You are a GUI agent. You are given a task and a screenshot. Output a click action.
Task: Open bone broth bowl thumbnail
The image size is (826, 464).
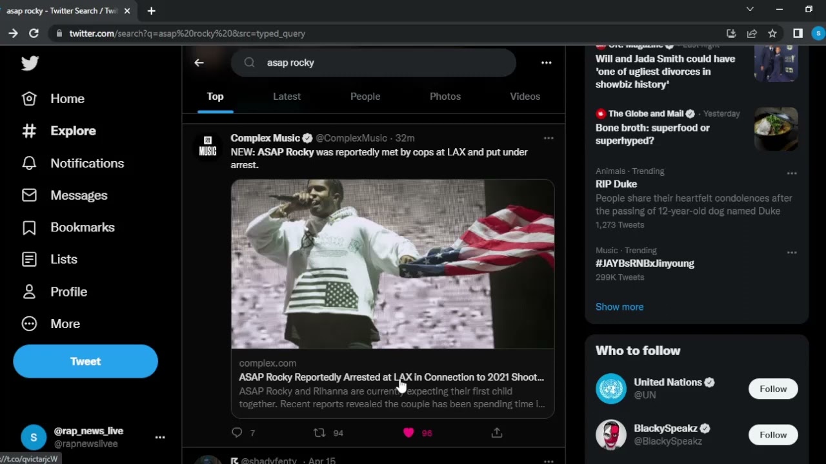(x=776, y=129)
